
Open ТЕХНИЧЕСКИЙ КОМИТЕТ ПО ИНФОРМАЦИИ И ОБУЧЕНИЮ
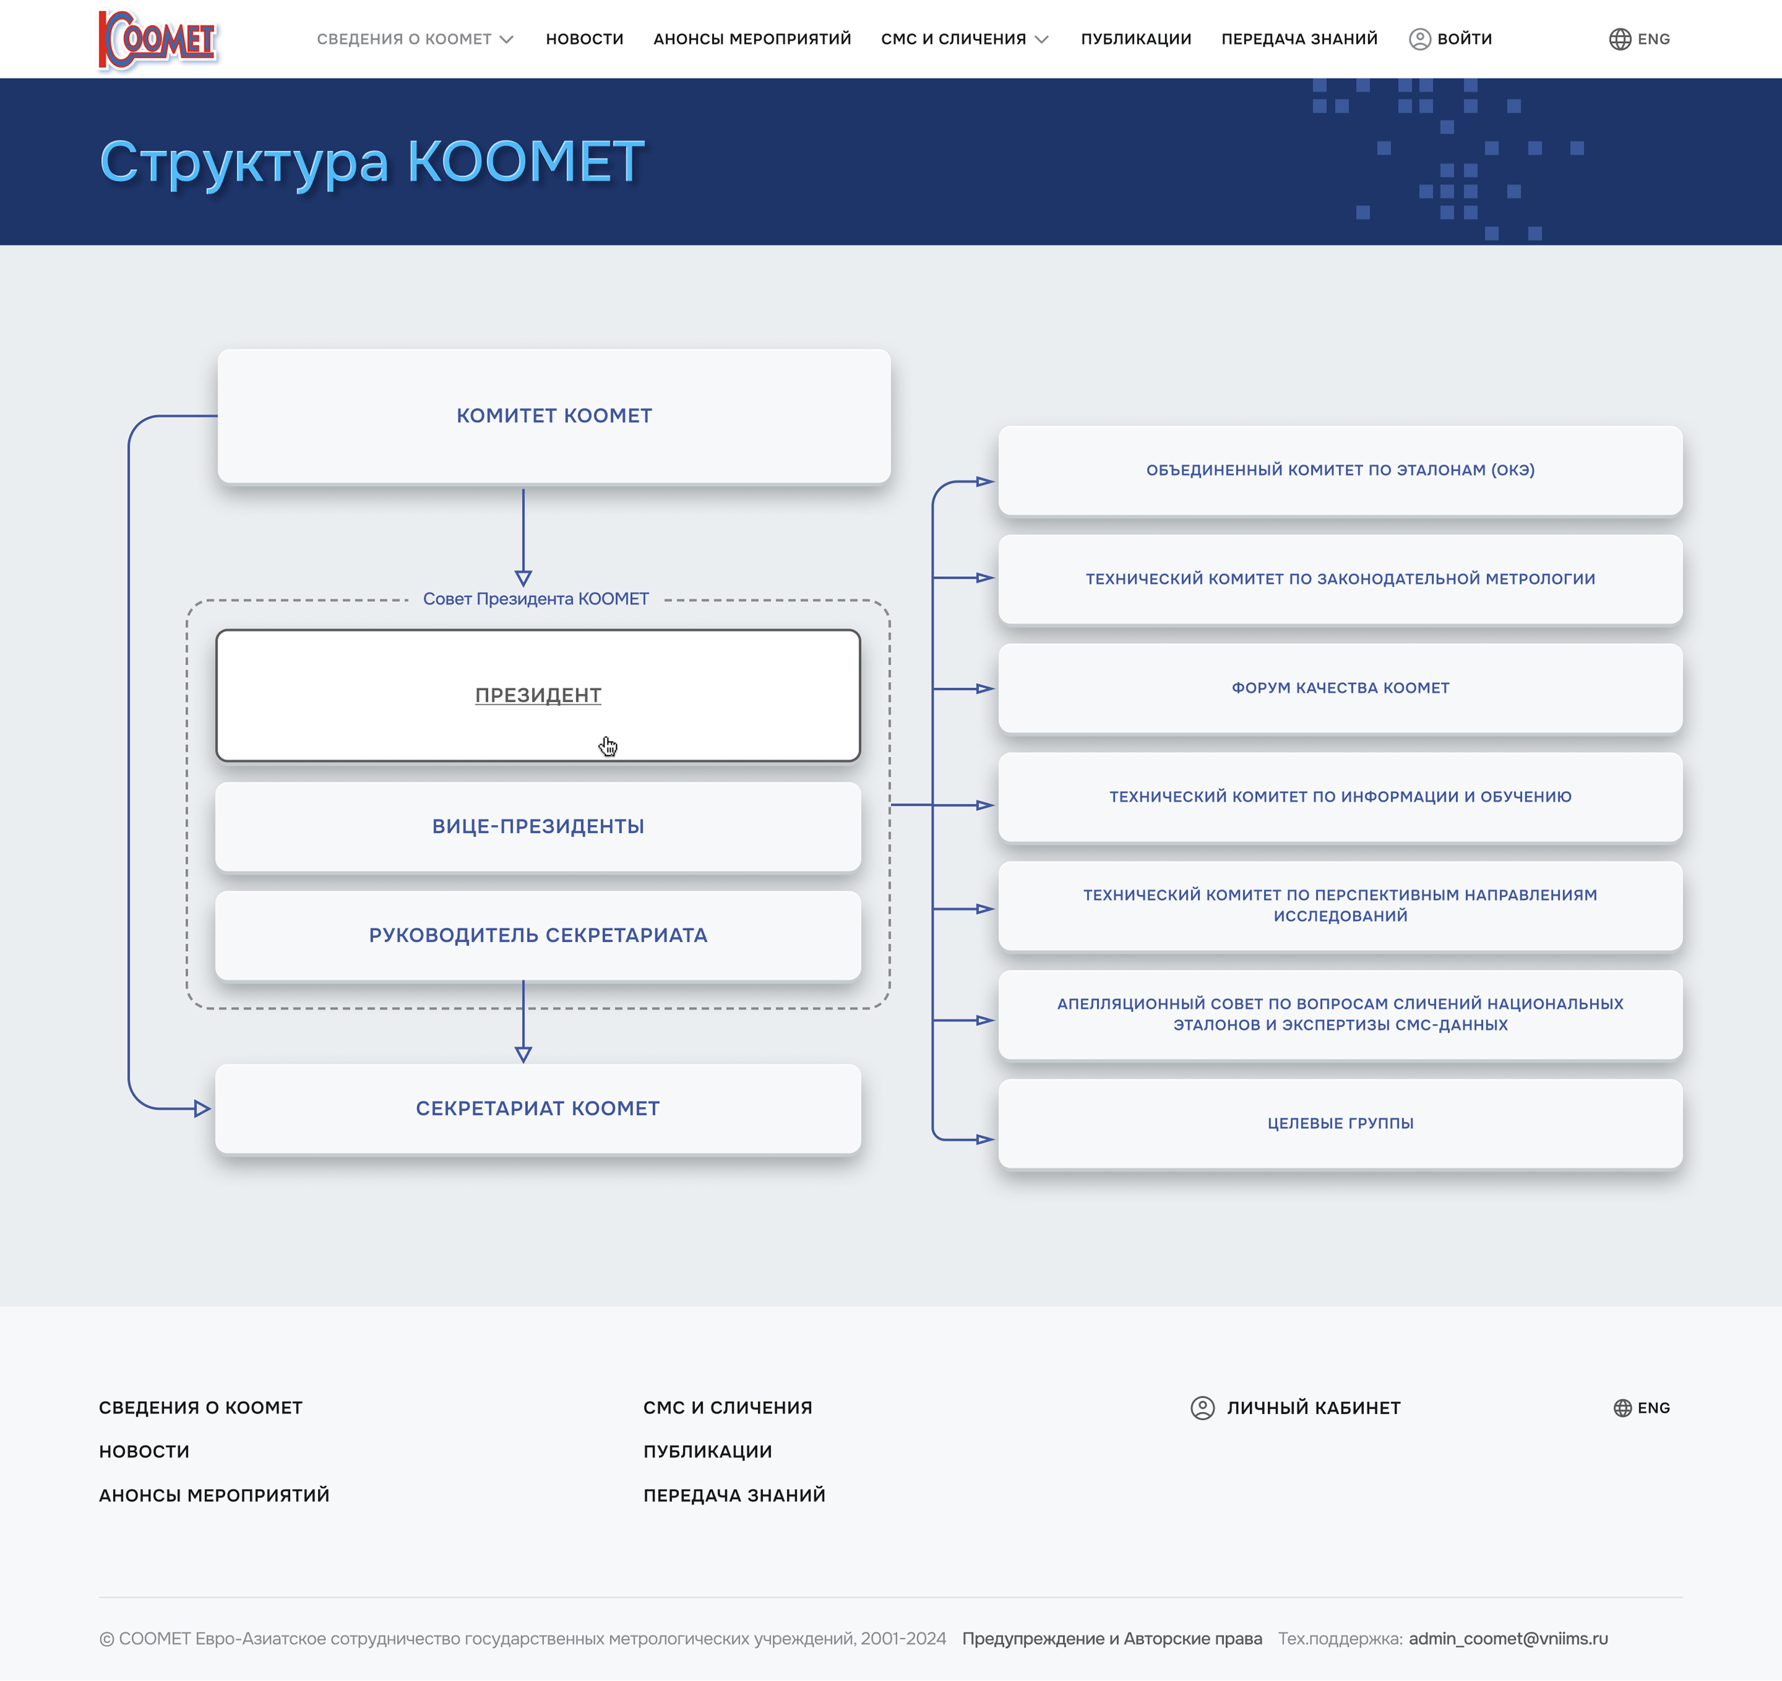(1340, 797)
